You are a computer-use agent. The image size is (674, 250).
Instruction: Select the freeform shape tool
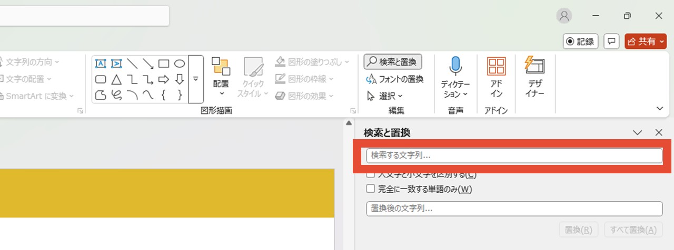tap(101, 95)
